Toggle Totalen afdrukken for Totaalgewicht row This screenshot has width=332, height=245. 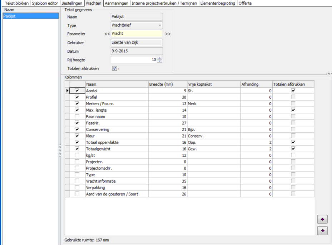coord(293,149)
